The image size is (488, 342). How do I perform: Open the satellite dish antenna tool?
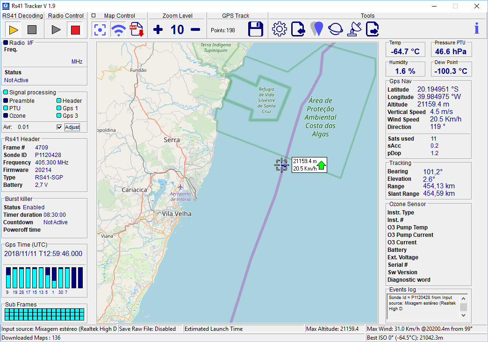click(x=354, y=29)
